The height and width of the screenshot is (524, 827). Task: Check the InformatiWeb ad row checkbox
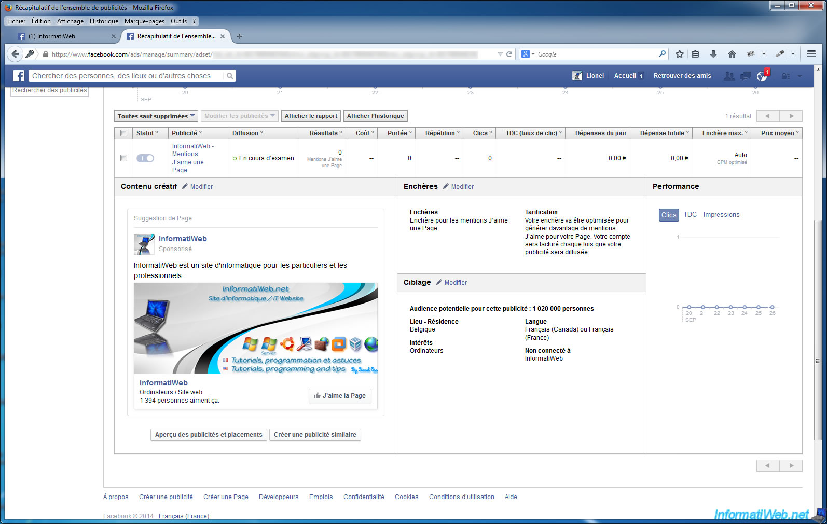[x=123, y=158]
